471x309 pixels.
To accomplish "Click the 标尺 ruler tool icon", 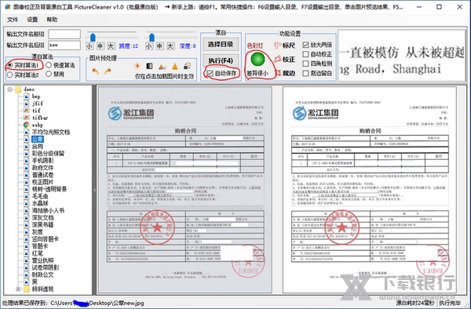I will 277,45.
